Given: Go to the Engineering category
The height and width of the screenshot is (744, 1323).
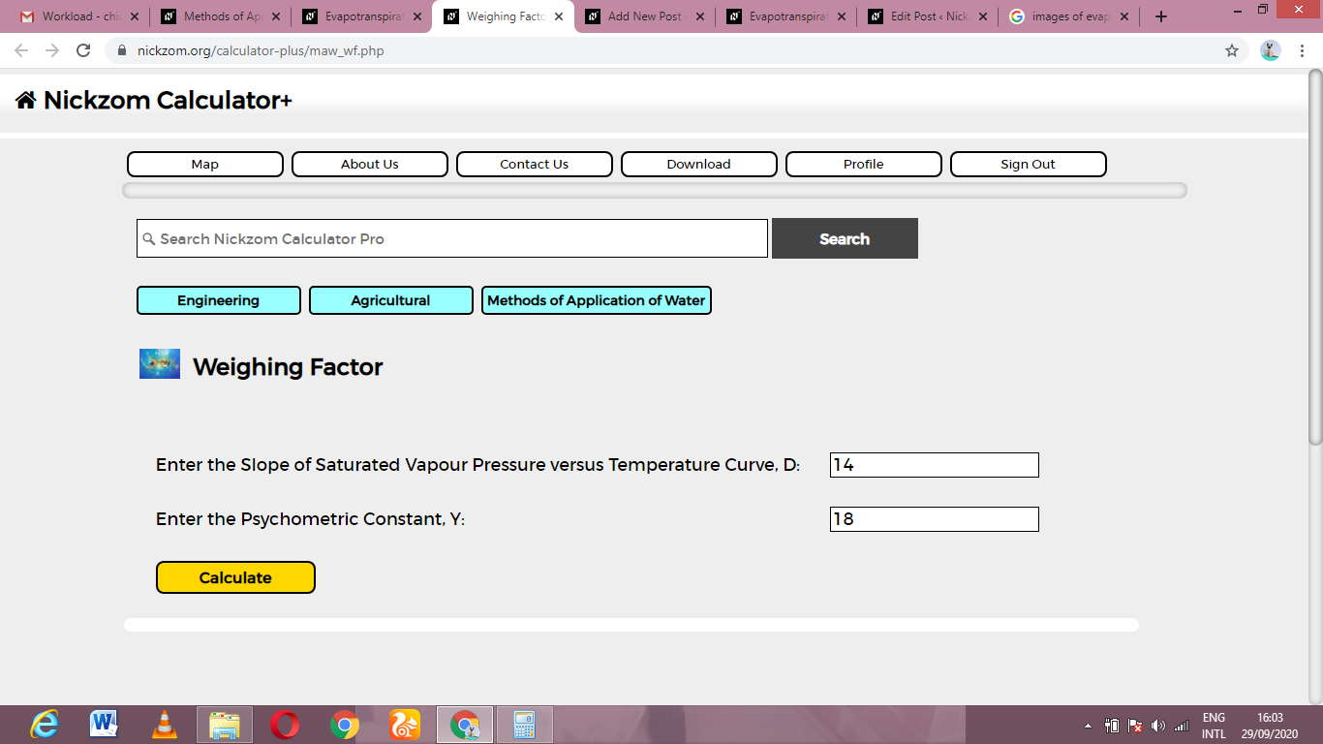Looking at the screenshot, I should coord(219,300).
